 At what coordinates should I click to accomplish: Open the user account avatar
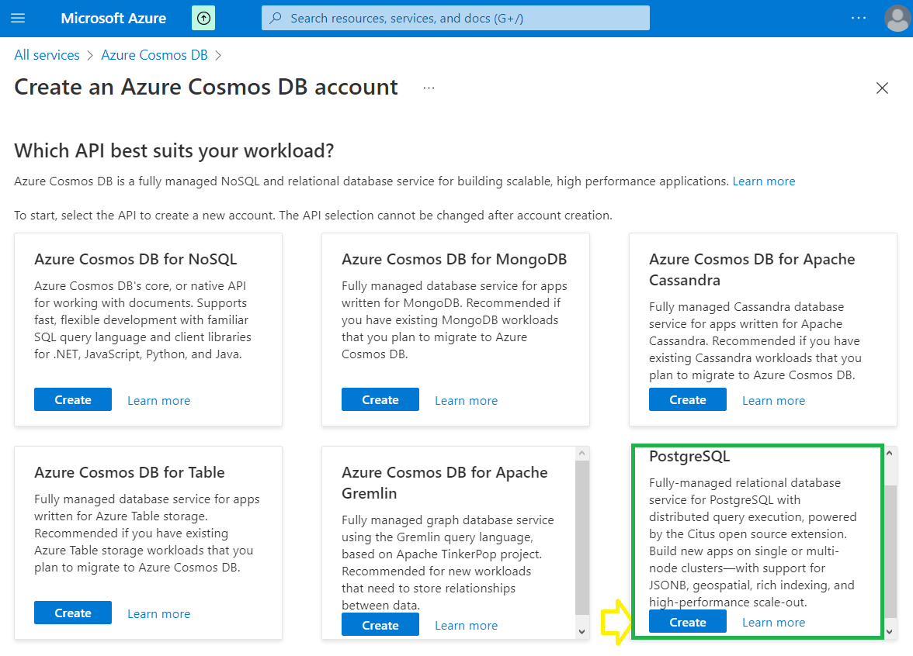point(896,19)
